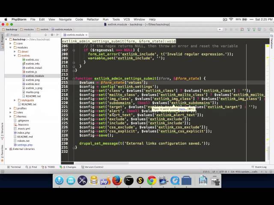
Task: Select mailto.png file
Action: (31, 92)
